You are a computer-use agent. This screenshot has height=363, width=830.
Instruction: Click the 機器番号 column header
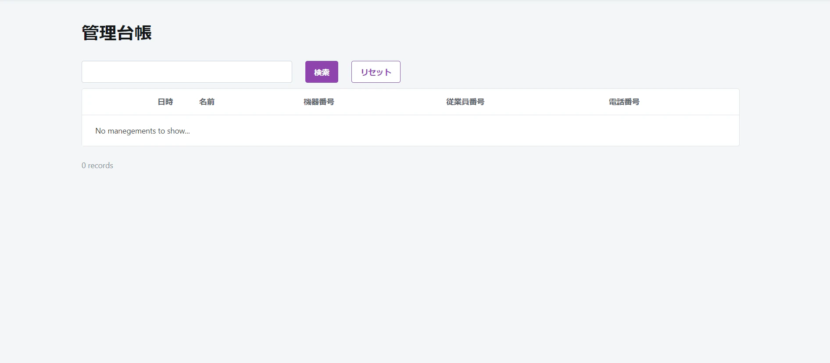(x=319, y=102)
